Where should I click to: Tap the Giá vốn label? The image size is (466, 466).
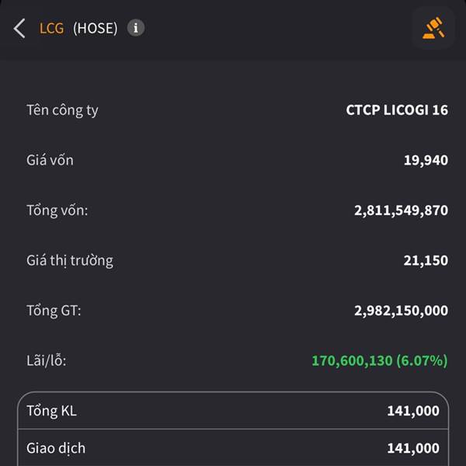50,160
